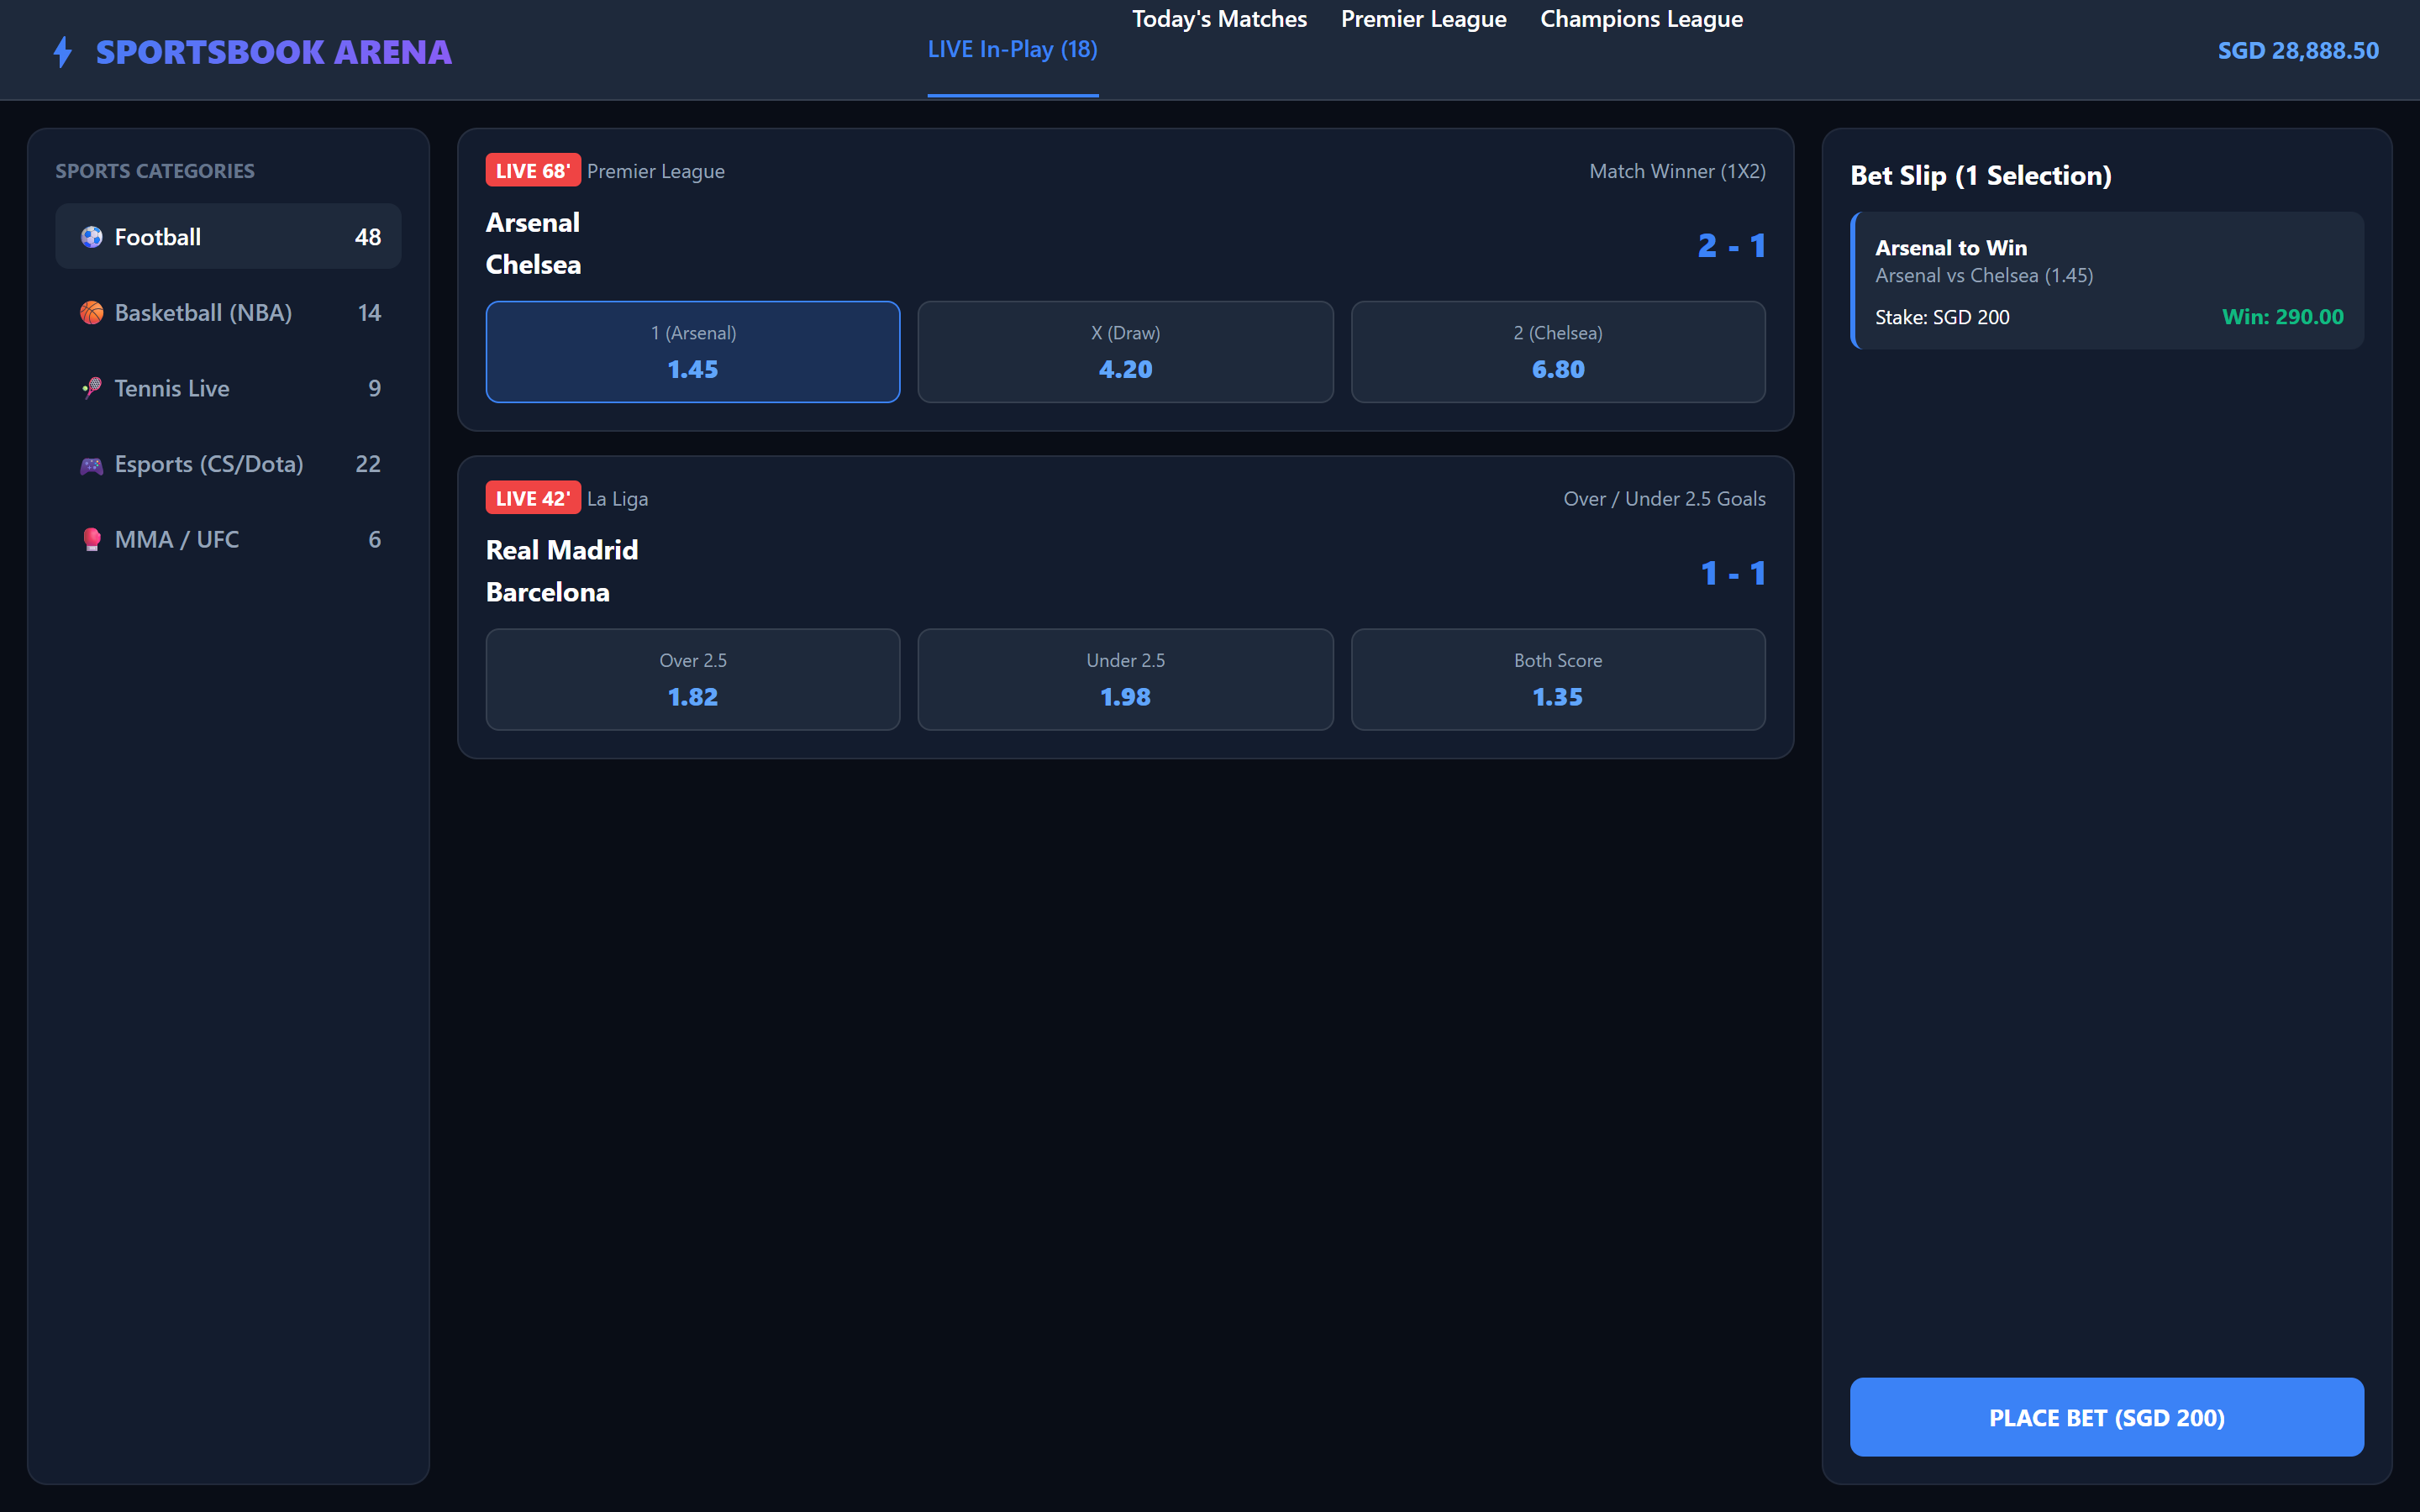Click SPORTSBOOK ARENA brand title
This screenshot has width=2420, height=1512.
pyautogui.click(x=274, y=52)
